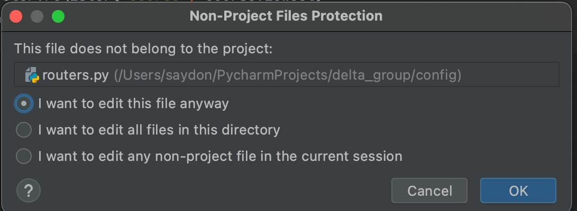Click the 'This file does not belong' message
Image resolution: width=577 pixels, height=211 pixels.
coord(143,49)
